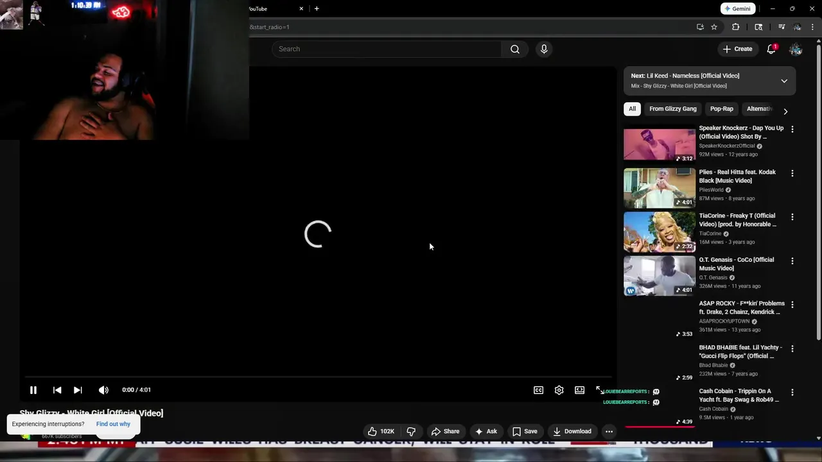This screenshot has height=462, width=822.
Task: Open BHAD BHABIE Gucci Flip Flops title
Action: pos(740,352)
